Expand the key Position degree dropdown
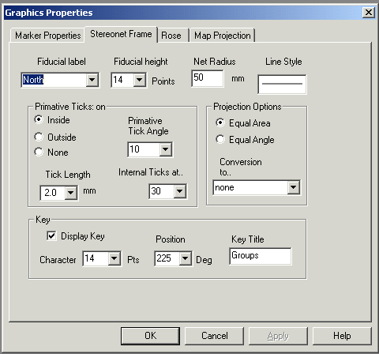Viewport: 379px width, 354px height. [186, 258]
